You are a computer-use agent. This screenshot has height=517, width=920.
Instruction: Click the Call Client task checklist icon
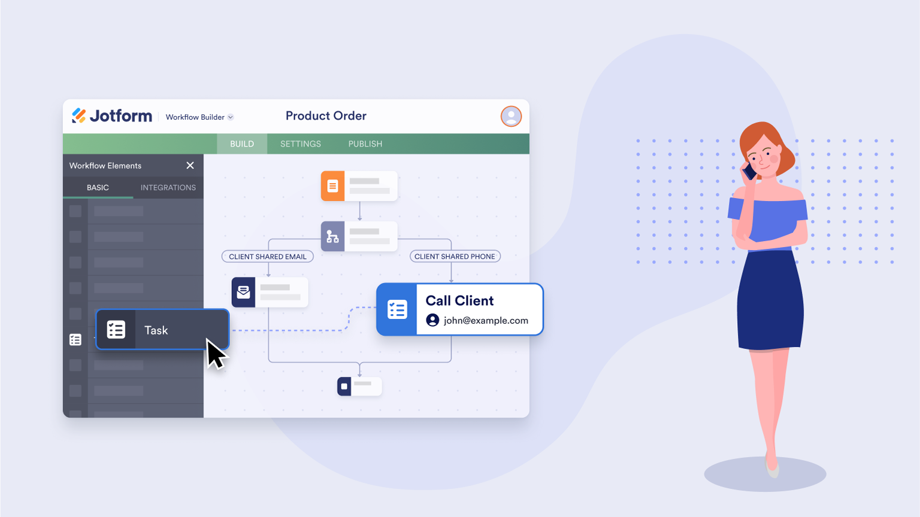pos(397,309)
